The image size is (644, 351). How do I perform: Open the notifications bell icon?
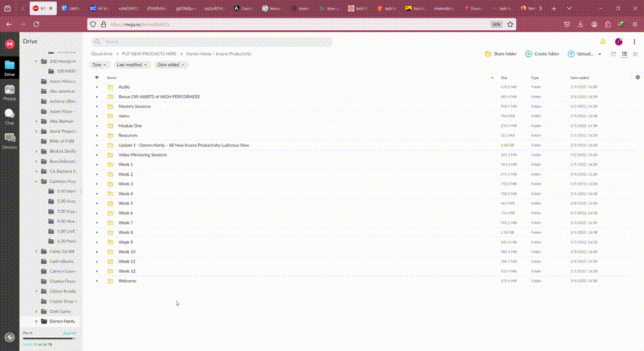point(602,42)
